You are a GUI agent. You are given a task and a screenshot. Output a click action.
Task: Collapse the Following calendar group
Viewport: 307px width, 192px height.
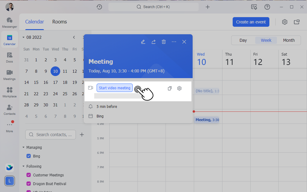(24, 166)
